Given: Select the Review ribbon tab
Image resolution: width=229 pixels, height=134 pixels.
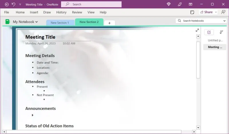Looking at the screenshot, I should tap(77, 12).
